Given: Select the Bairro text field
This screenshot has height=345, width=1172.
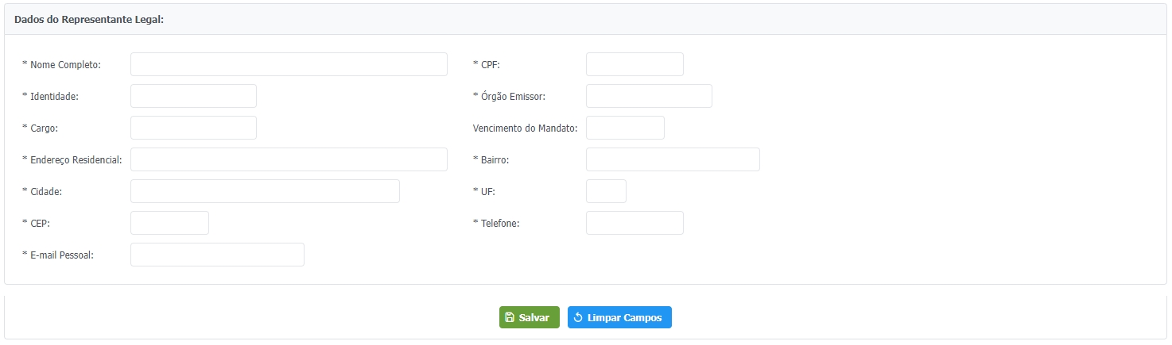Looking at the screenshot, I should (x=673, y=159).
